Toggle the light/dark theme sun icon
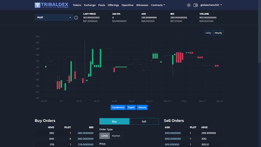261x147 pixels. 189,5
